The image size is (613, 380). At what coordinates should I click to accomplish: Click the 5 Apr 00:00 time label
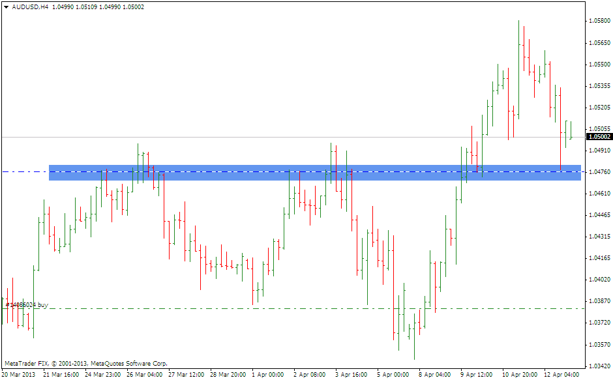[393, 375]
